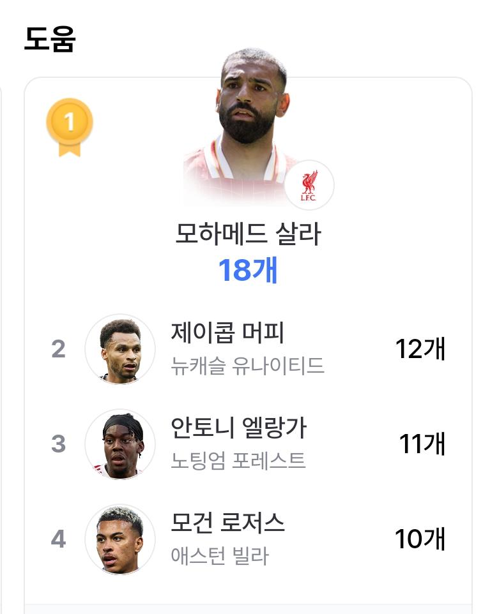Click 애스턴 빌라 team label
This screenshot has height=614, width=483.
[x=220, y=556]
